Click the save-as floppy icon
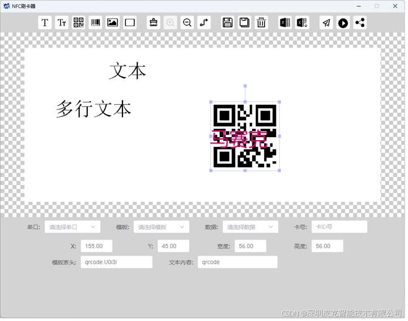The width and height of the screenshot is (408, 321). point(244,23)
